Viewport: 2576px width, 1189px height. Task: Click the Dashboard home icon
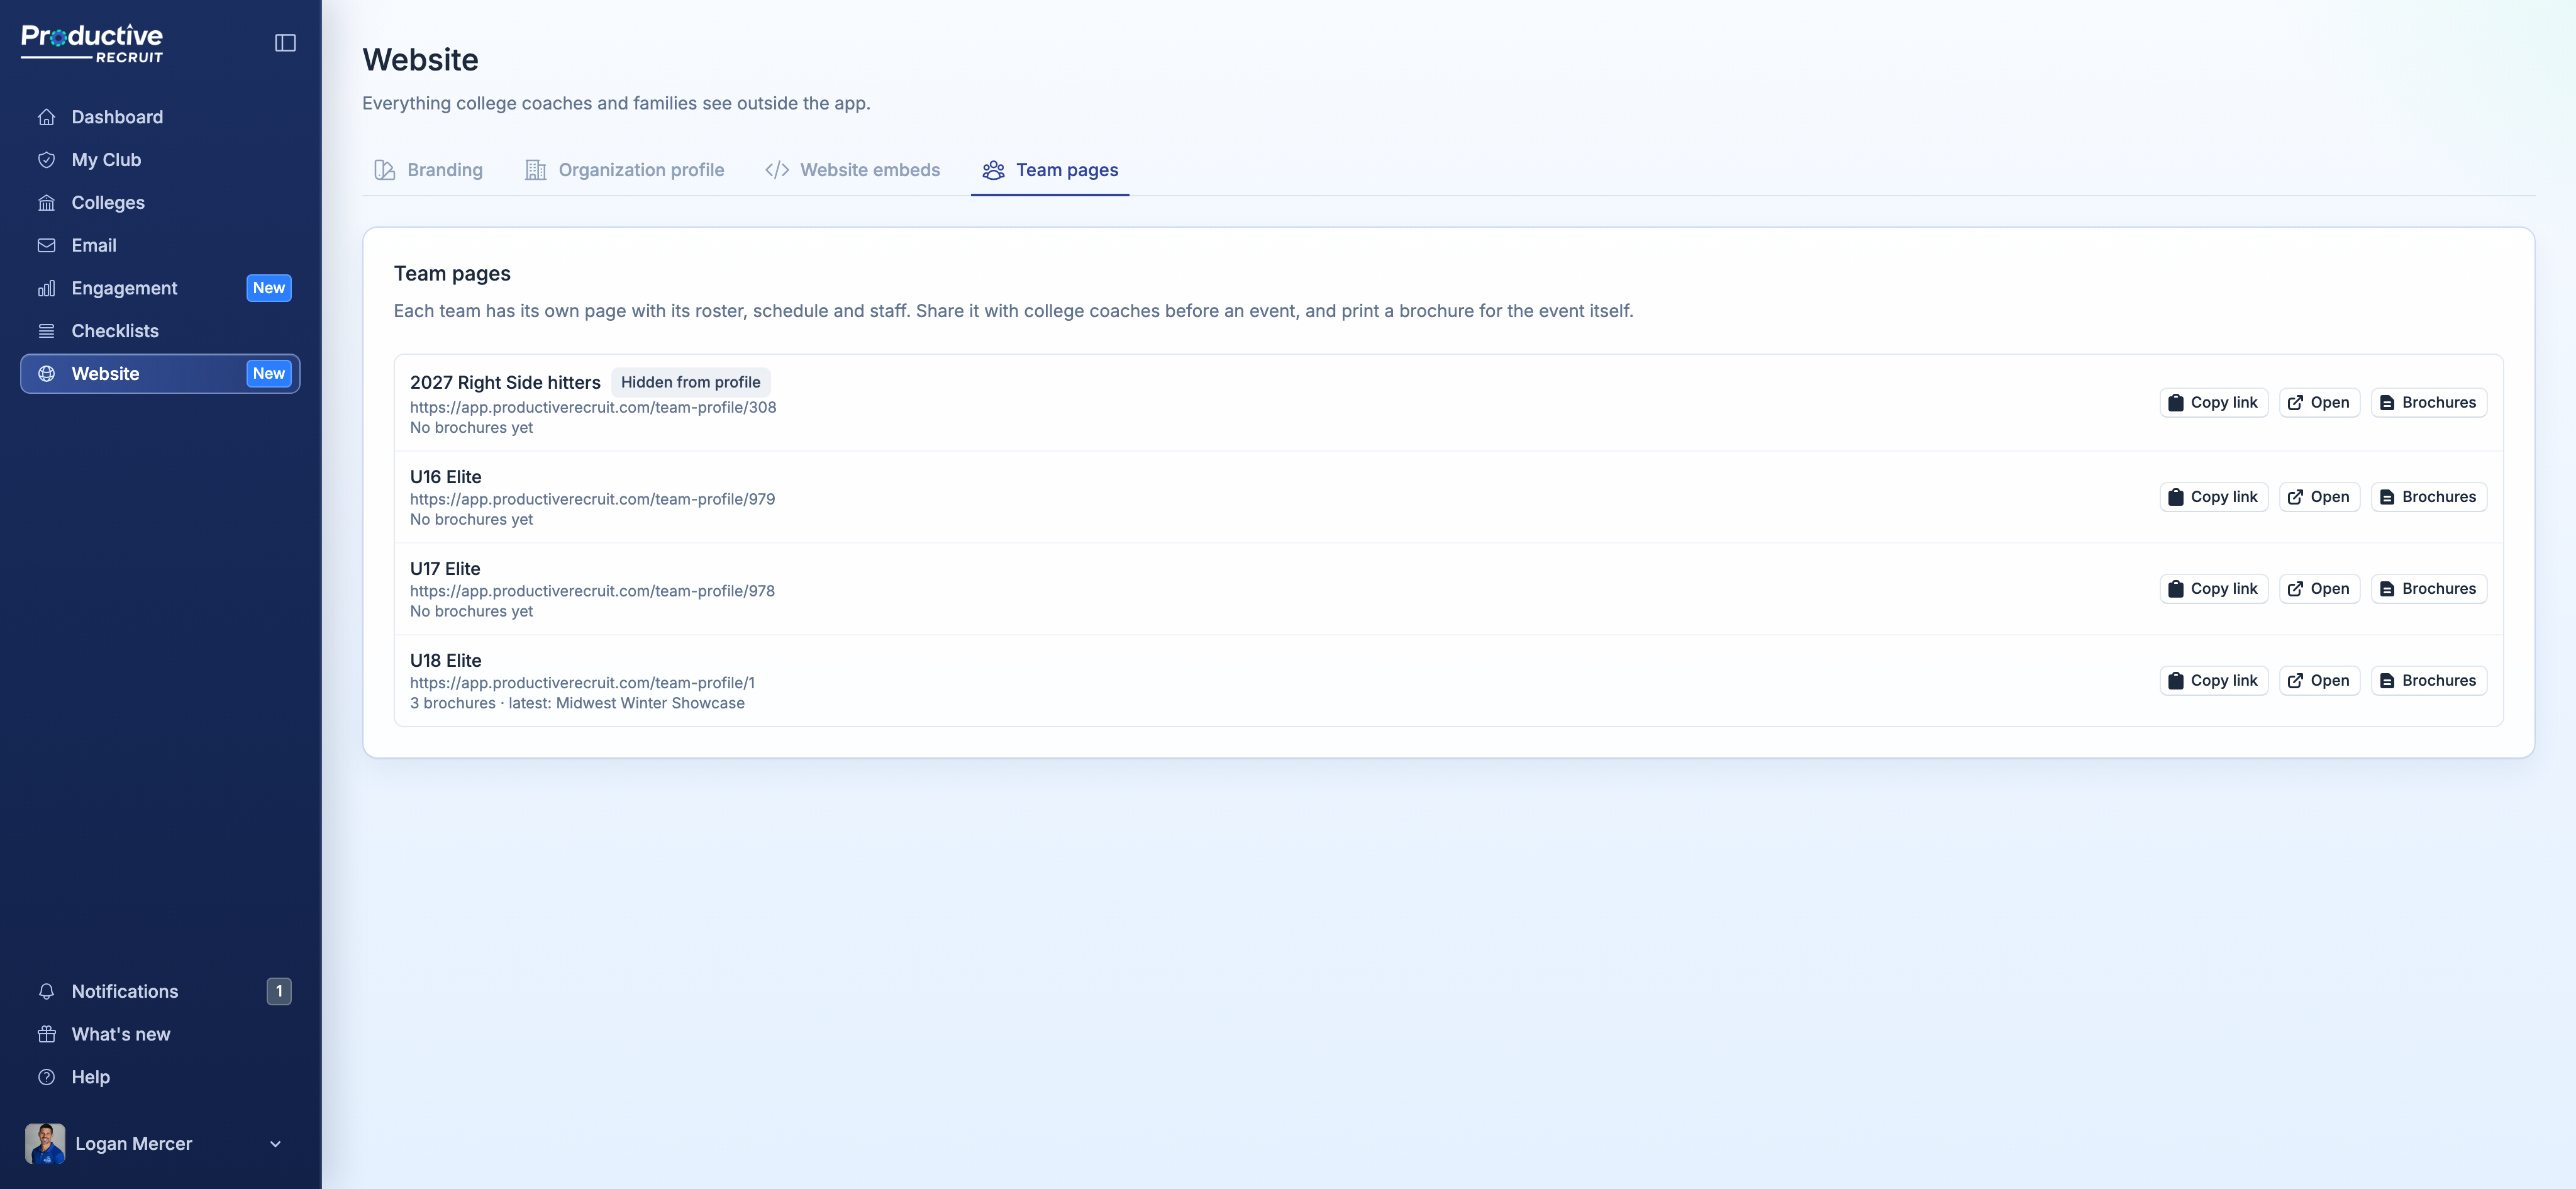pos(46,117)
